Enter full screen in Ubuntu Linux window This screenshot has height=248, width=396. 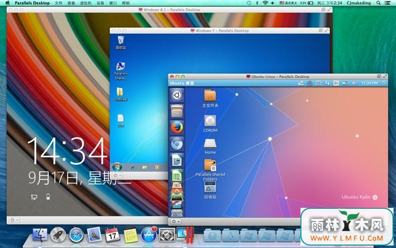pos(385,76)
